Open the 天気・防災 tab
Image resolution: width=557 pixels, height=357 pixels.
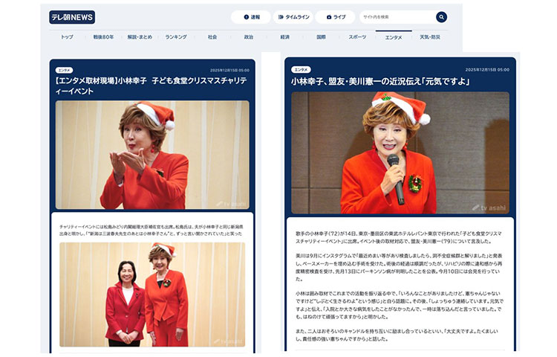coord(429,36)
